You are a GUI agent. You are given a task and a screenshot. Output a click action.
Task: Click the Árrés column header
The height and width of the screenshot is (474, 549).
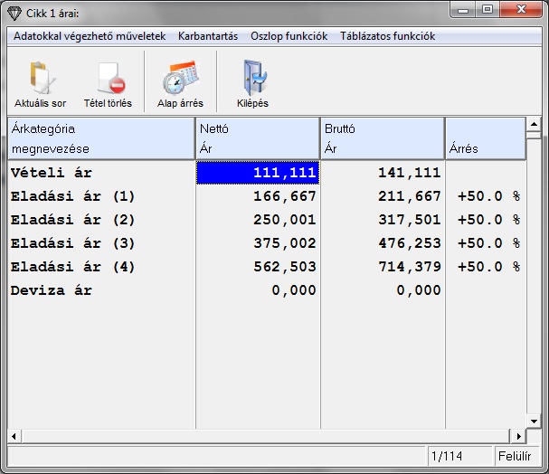[484, 138]
